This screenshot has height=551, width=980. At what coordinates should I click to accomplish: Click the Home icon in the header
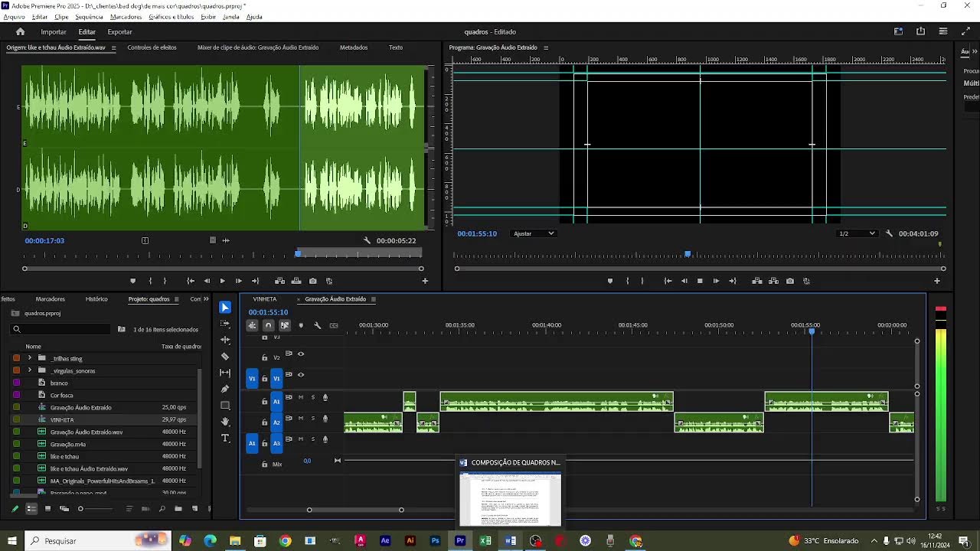[x=20, y=31]
